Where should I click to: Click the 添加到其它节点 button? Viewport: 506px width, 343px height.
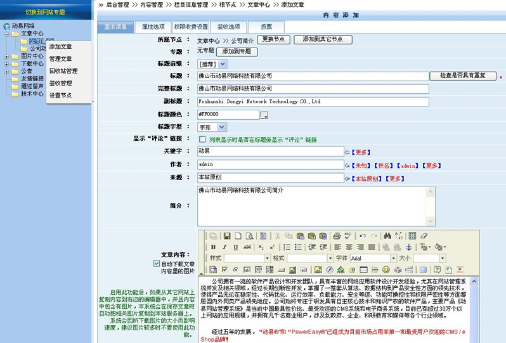(323, 39)
